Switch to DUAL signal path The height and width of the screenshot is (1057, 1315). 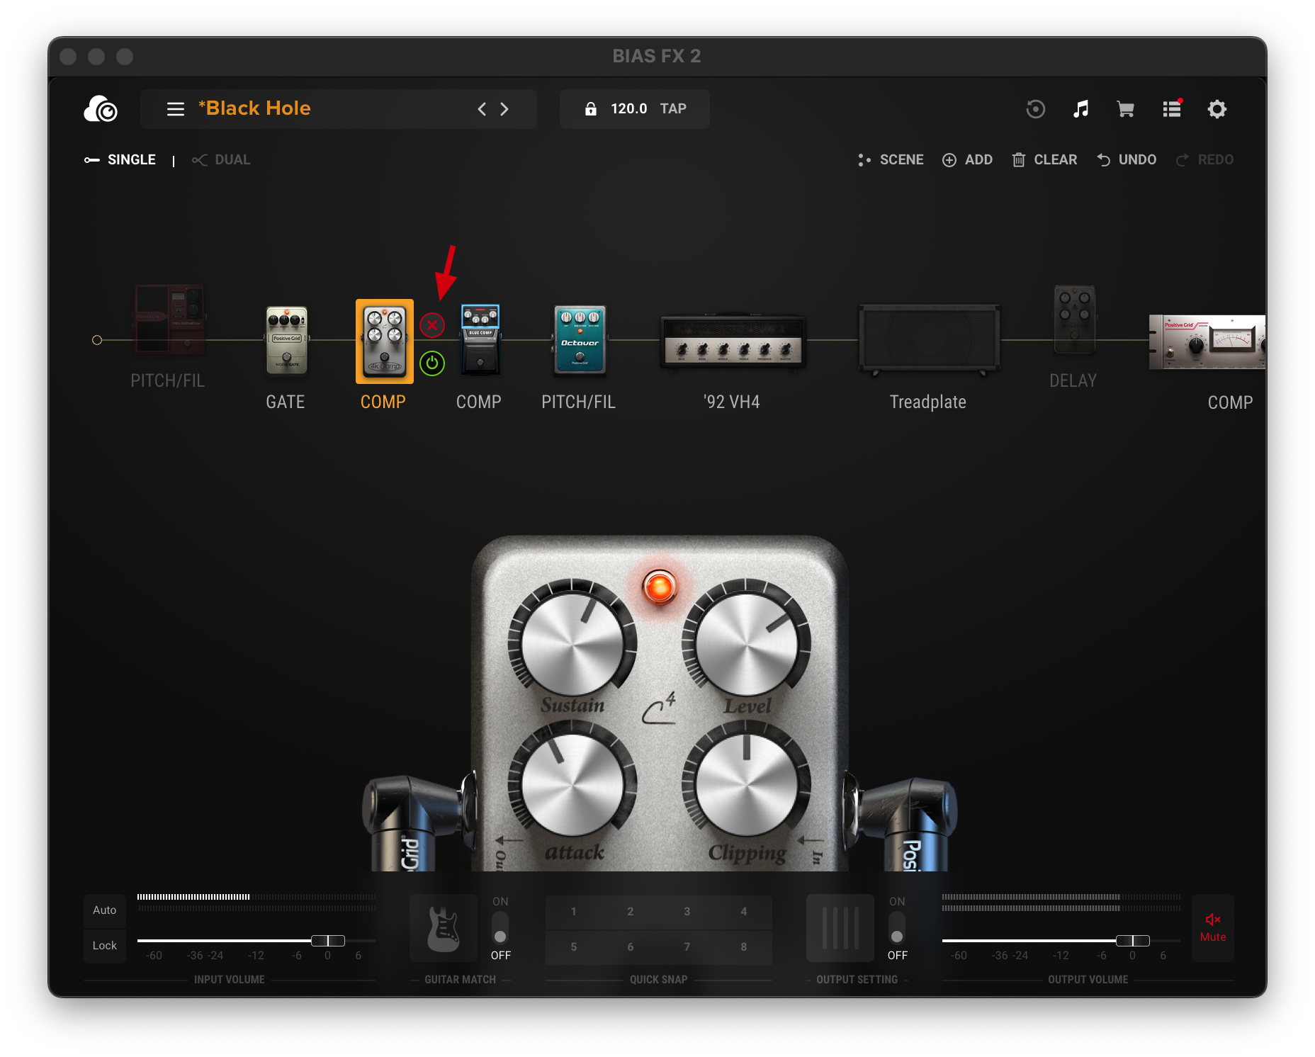[221, 160]
